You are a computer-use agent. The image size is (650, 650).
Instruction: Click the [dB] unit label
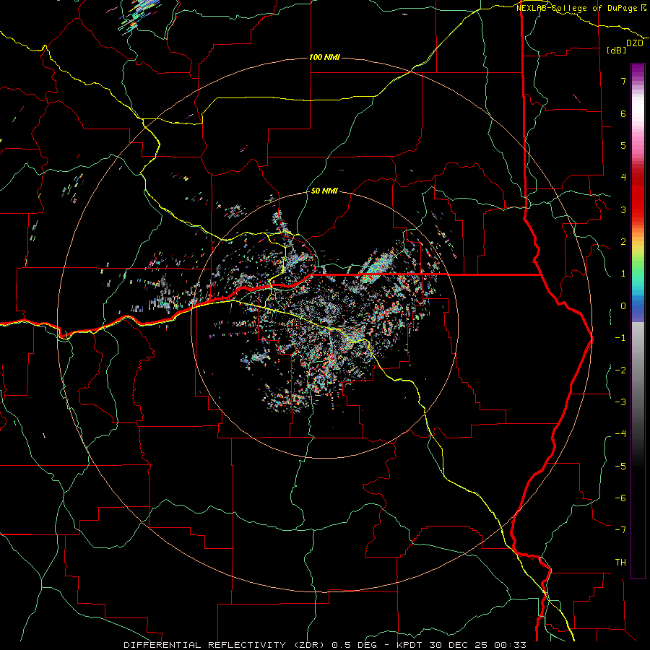click(617, 50)
